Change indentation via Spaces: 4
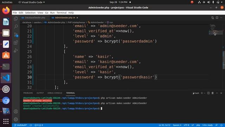The height and width of the screenshot is (127, 225). pyautogui.click(x=177, y=125)
